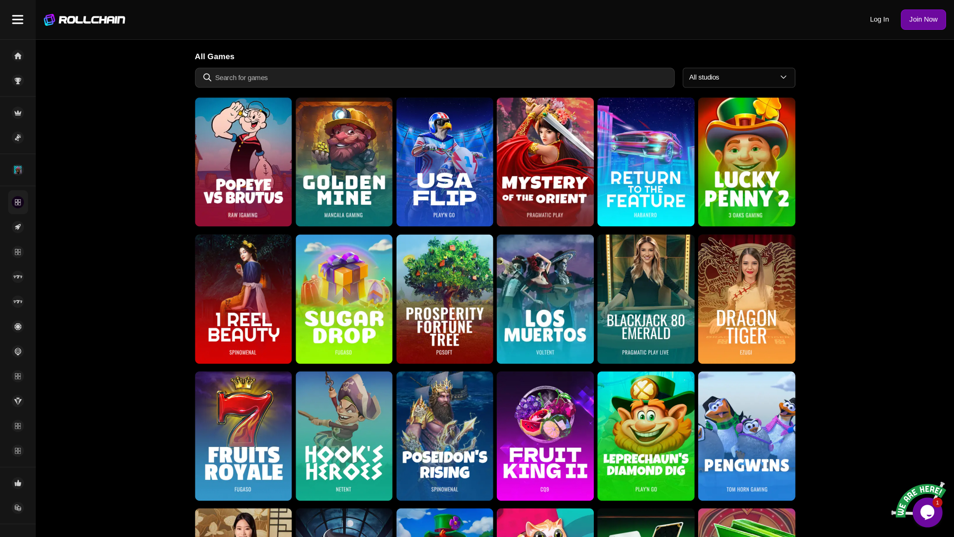Image resolution: width=954 pixels, height=537 pixels.
Task: Open the Popeye vs Brutus game
Action: tap(243, 162)
